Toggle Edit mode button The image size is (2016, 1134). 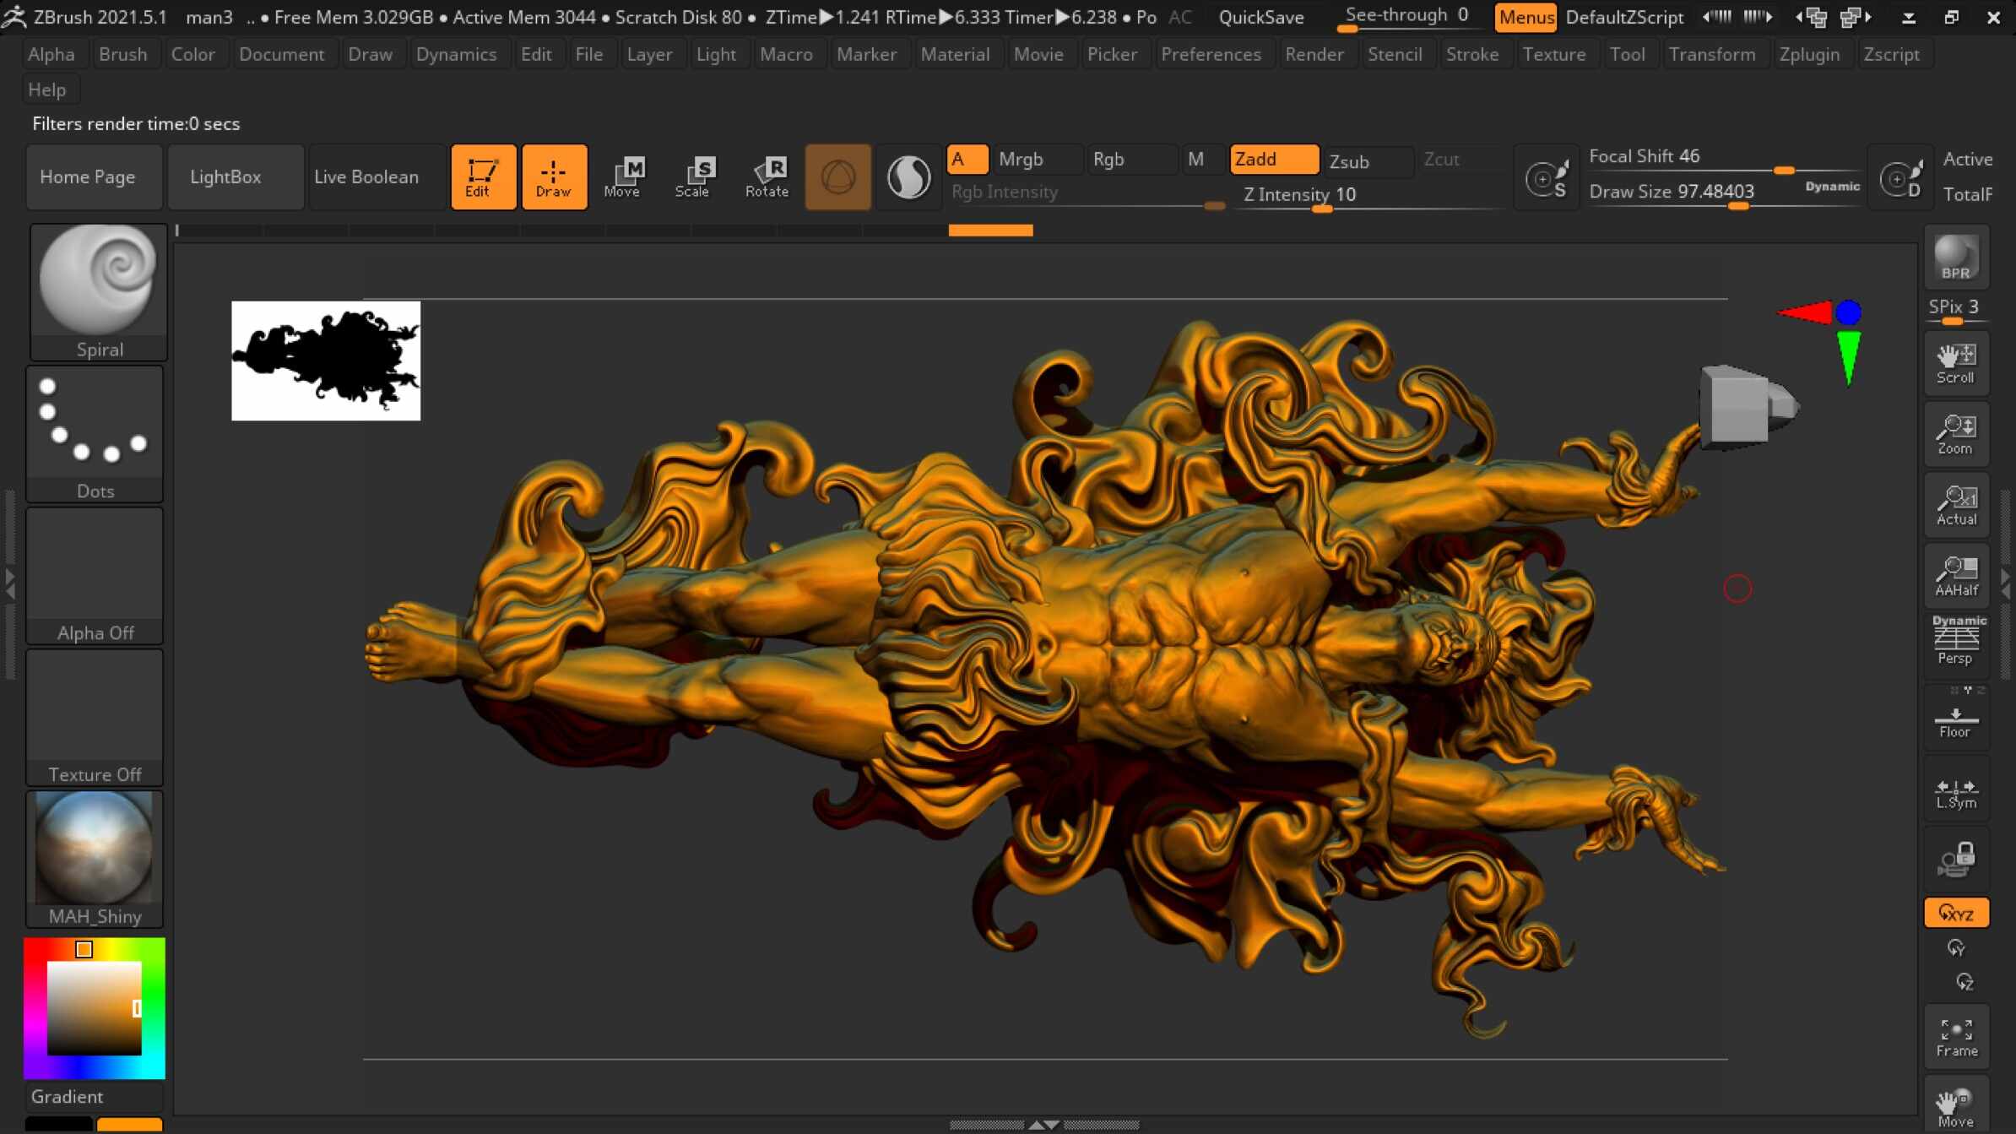coord(483,176)
